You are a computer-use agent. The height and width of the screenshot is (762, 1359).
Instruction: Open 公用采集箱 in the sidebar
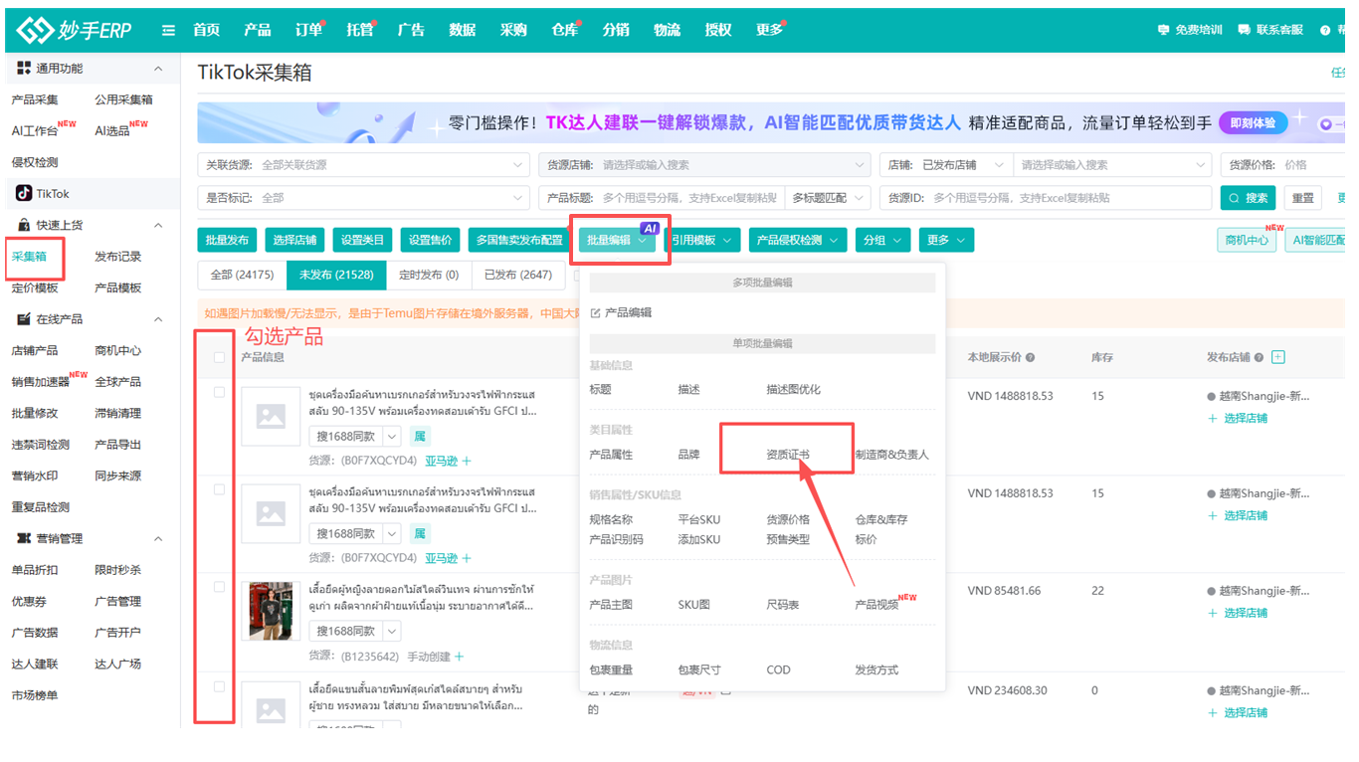pyautogui.click(x=124, y=99)
